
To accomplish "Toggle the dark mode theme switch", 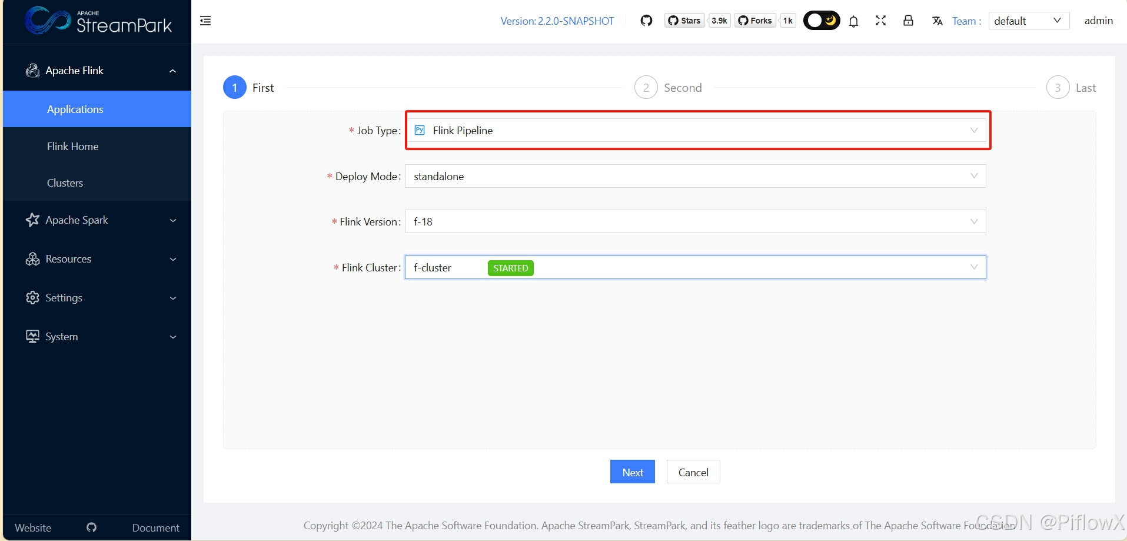I will (822, 21).
